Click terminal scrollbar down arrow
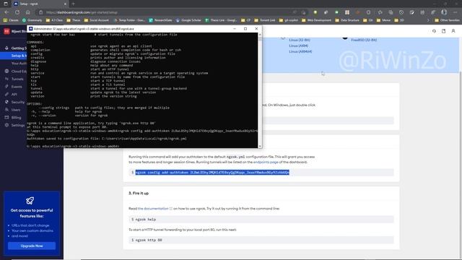Screen dimensions: 462x260 click(x=260, y=146)
